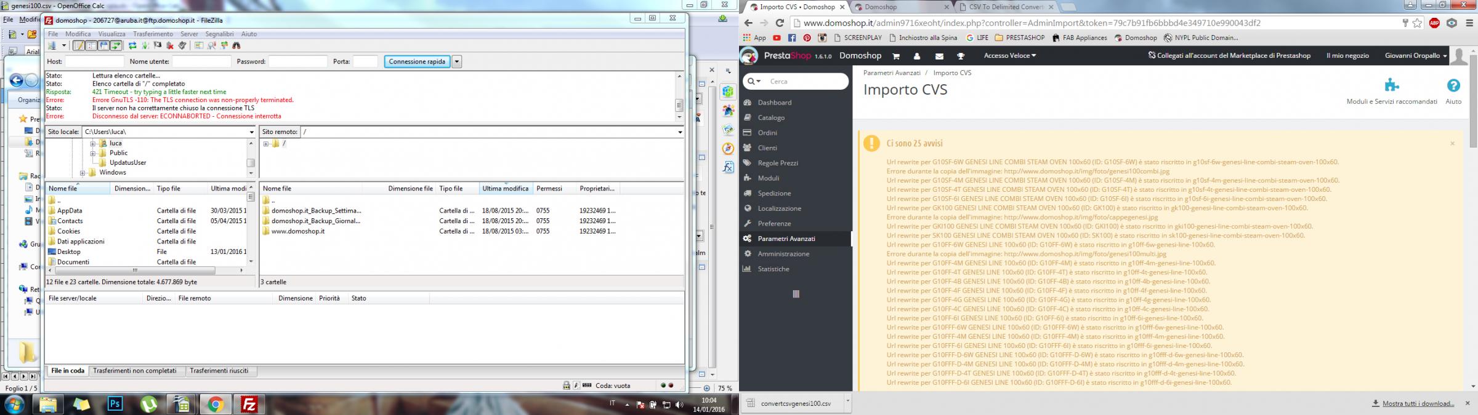The width and height of the screenshot is (1478, 415).
Task: Open the directory listing filters icon
Action: (x=199, y=45)
